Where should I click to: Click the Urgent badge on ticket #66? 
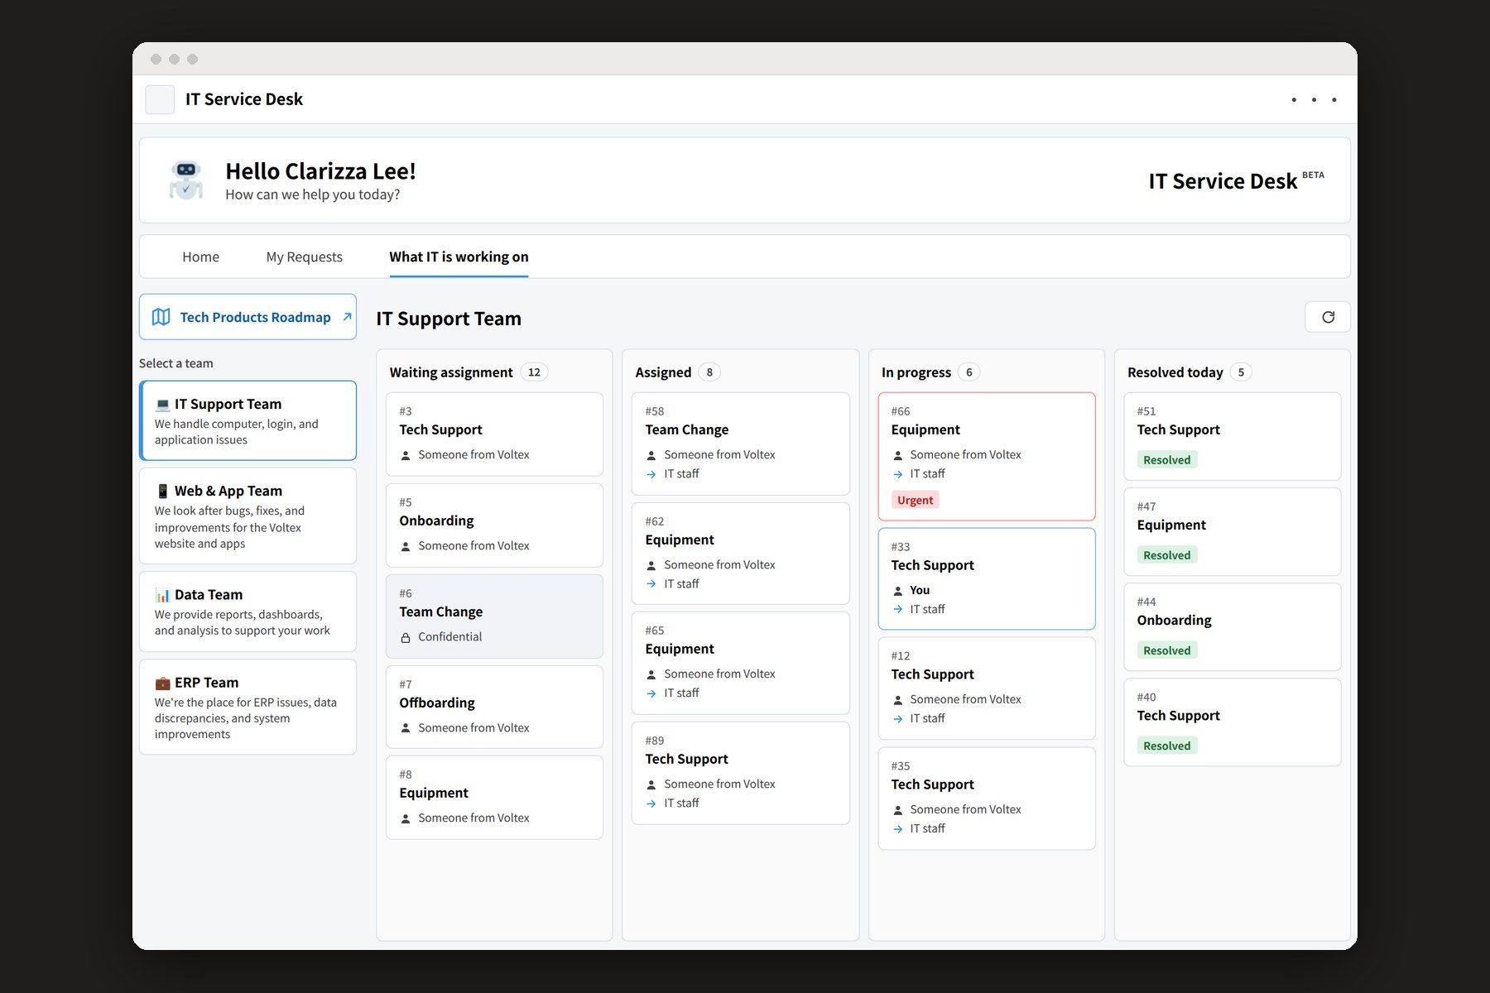click(915, 501)
